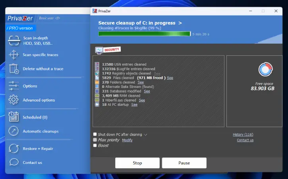Toggle the Max priority checkbox
The image size is (288, 179).
click(95, 140)
